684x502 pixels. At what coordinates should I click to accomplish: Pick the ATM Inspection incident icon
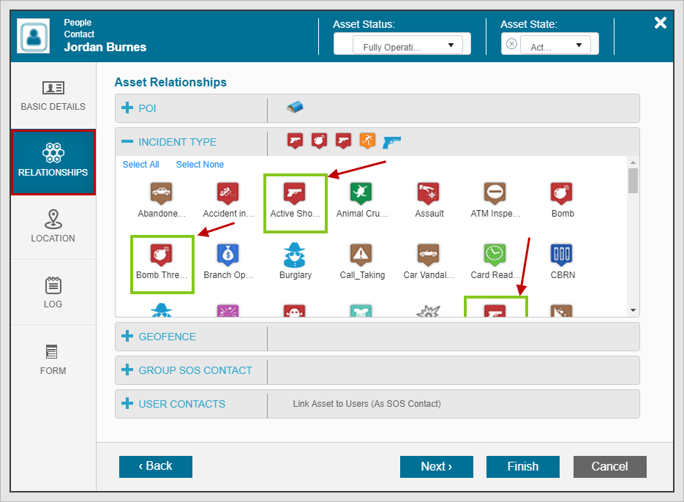[x=495, y=194]
